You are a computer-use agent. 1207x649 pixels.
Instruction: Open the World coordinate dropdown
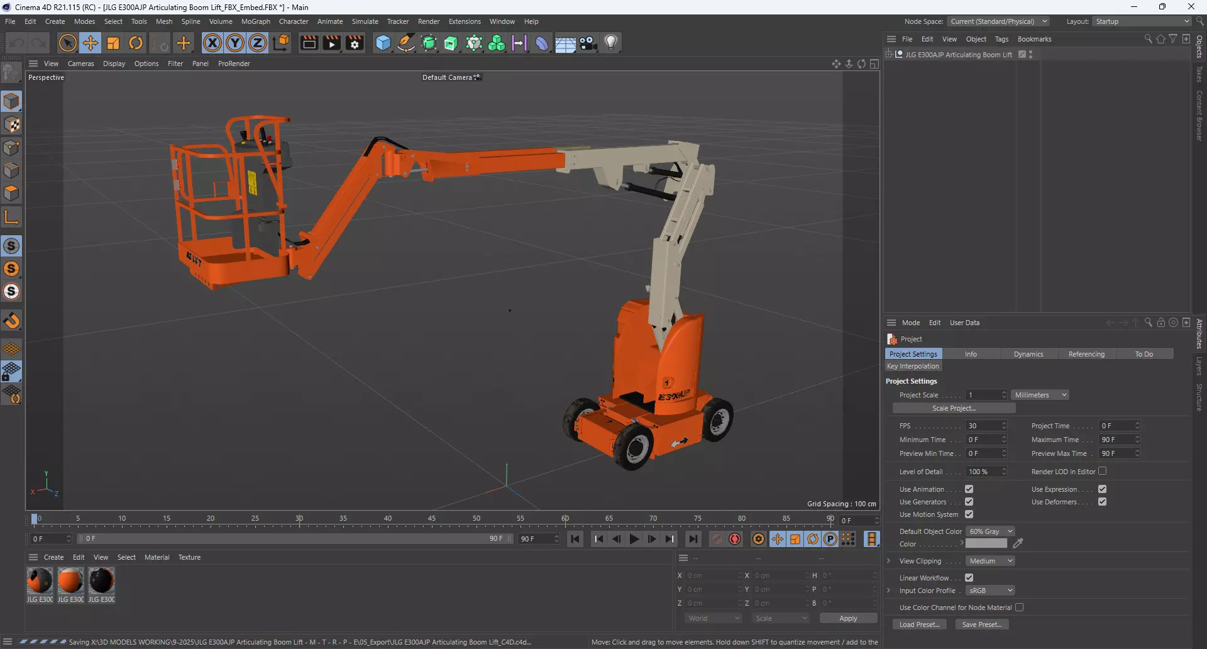pos(714,618)
